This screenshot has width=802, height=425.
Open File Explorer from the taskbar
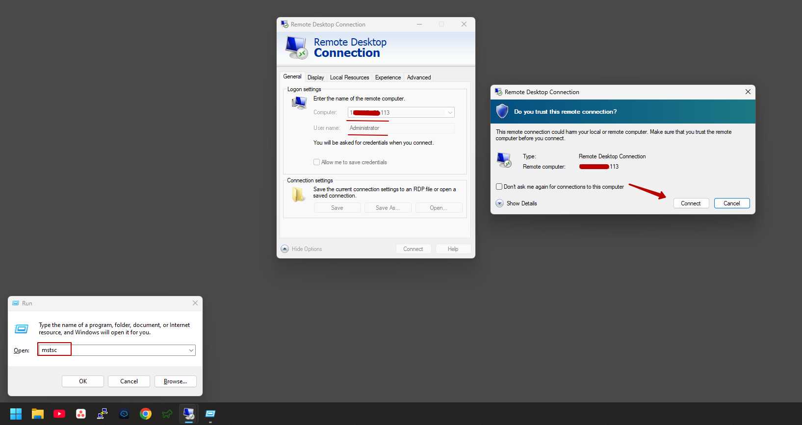pos(38,414)
